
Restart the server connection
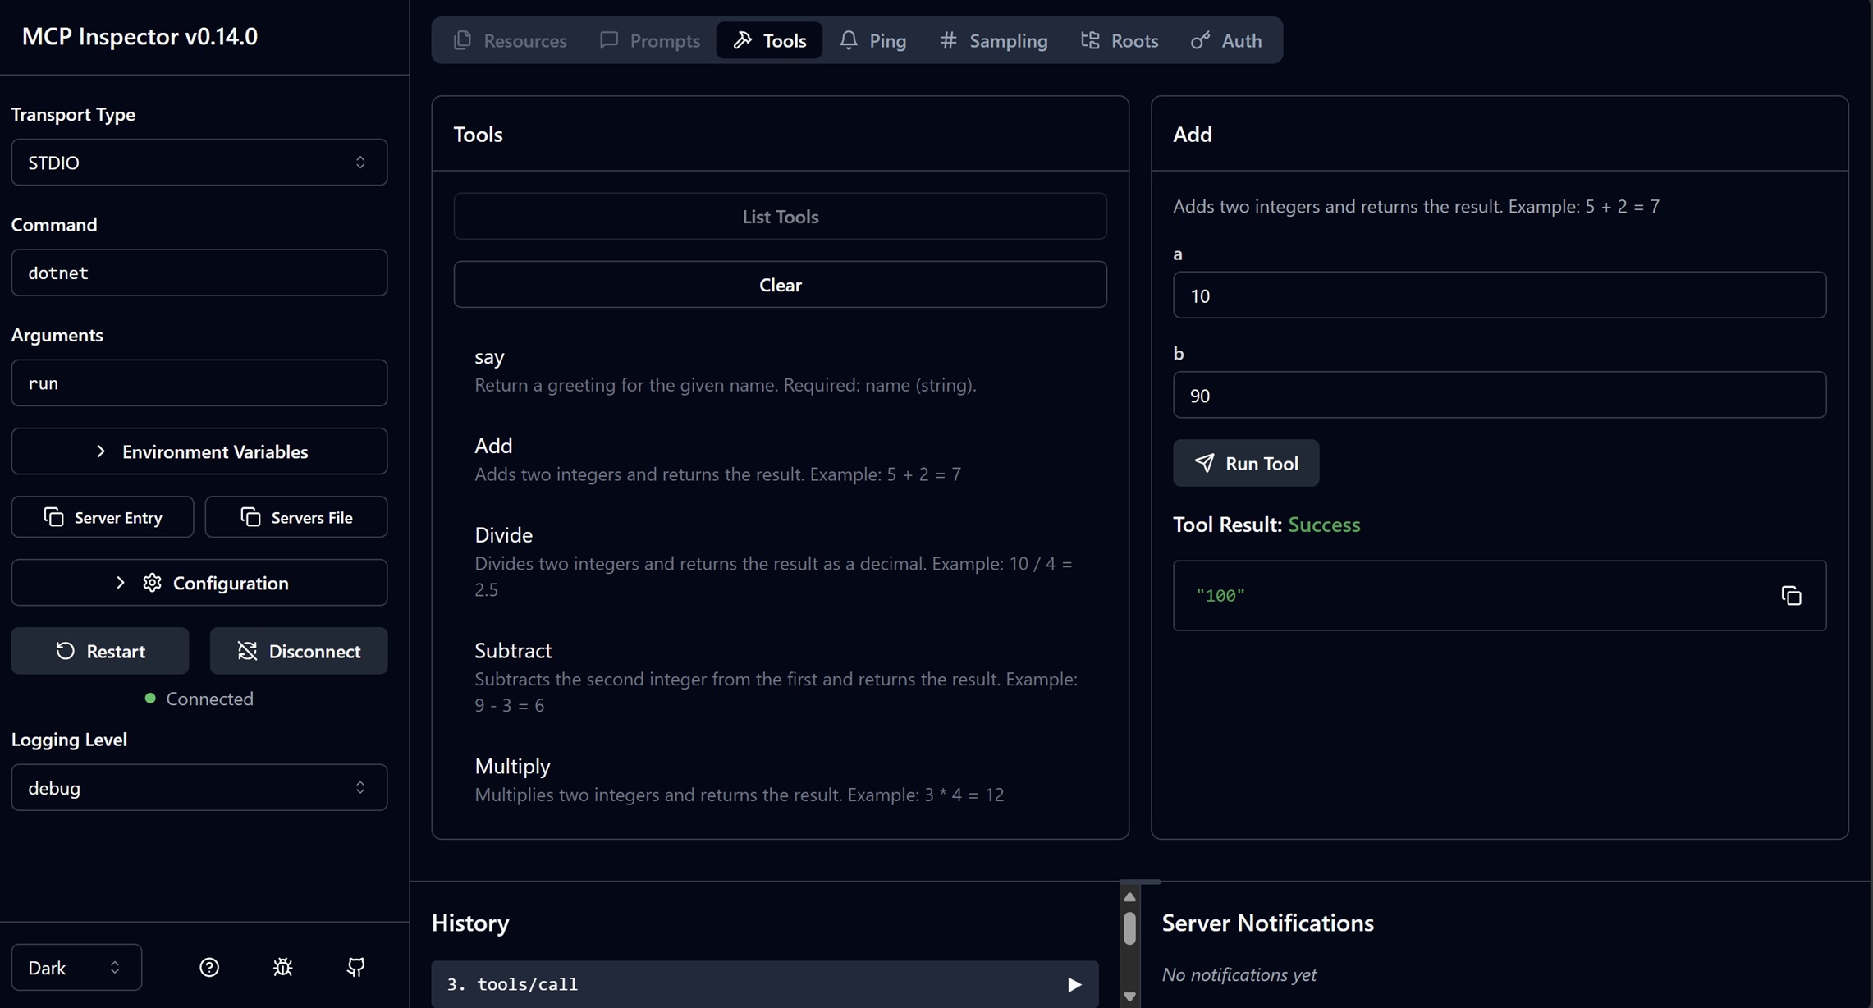tap(100, 651)
